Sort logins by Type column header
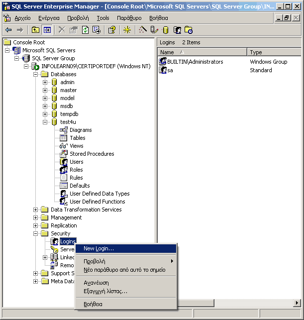Image resolution: width=304 pixels, height=320 pixels. coord(274,52)
